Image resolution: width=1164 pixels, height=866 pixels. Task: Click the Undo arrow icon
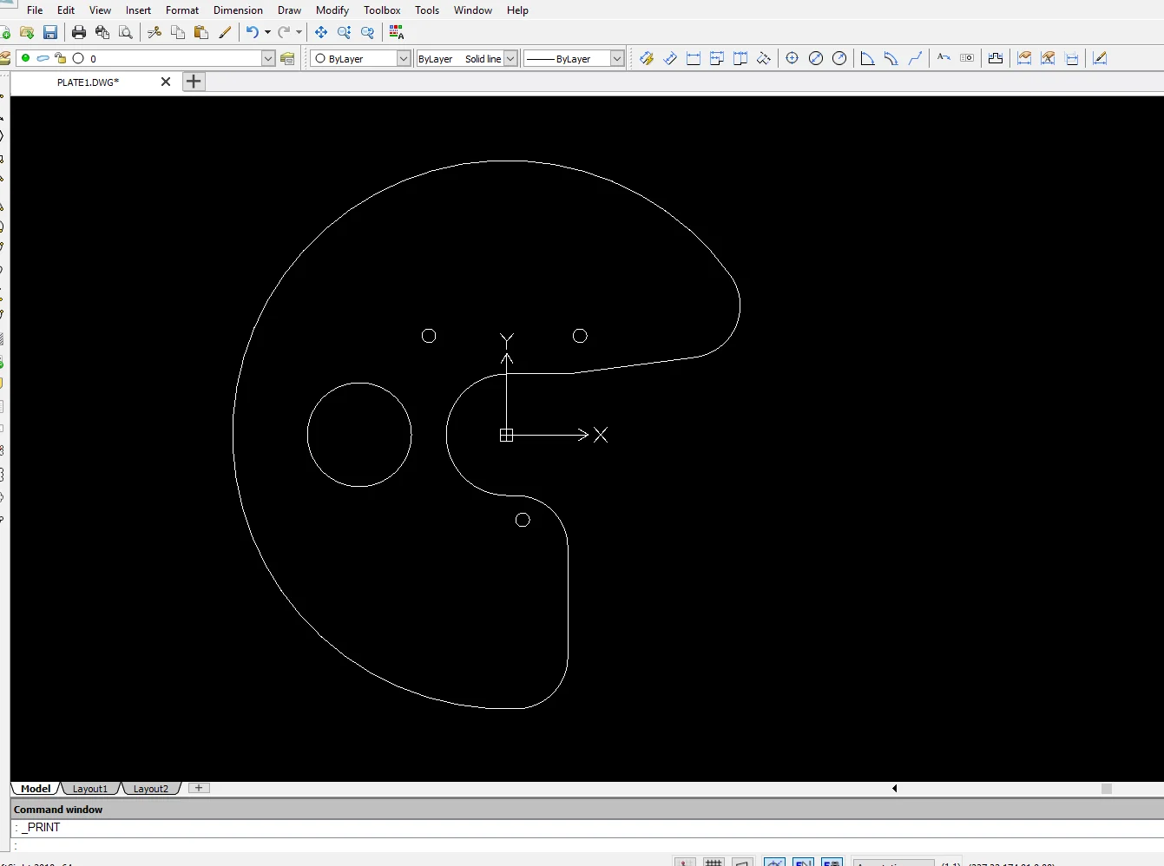click(252, 32)
